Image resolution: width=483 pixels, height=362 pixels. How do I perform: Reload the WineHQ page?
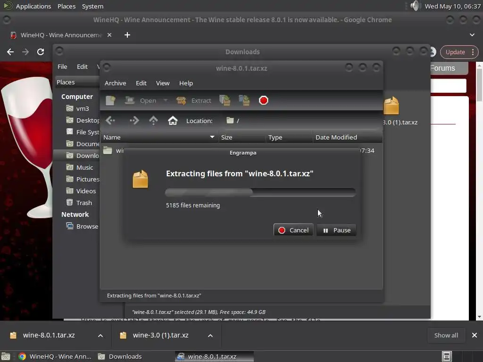click(41, 52)
